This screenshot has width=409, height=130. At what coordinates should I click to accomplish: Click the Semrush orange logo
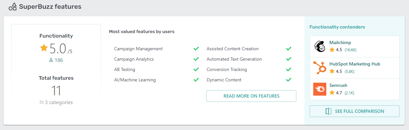[x=319, y=89]
